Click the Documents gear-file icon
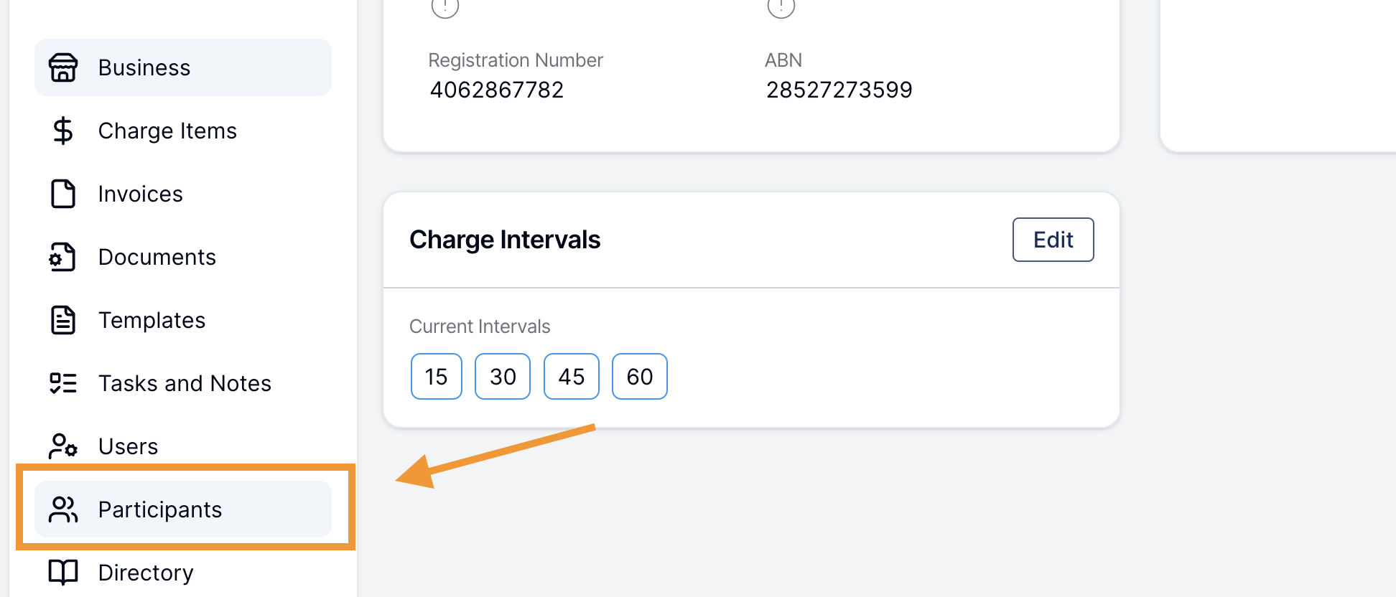 pyautogui.click(x=63, y=257)
